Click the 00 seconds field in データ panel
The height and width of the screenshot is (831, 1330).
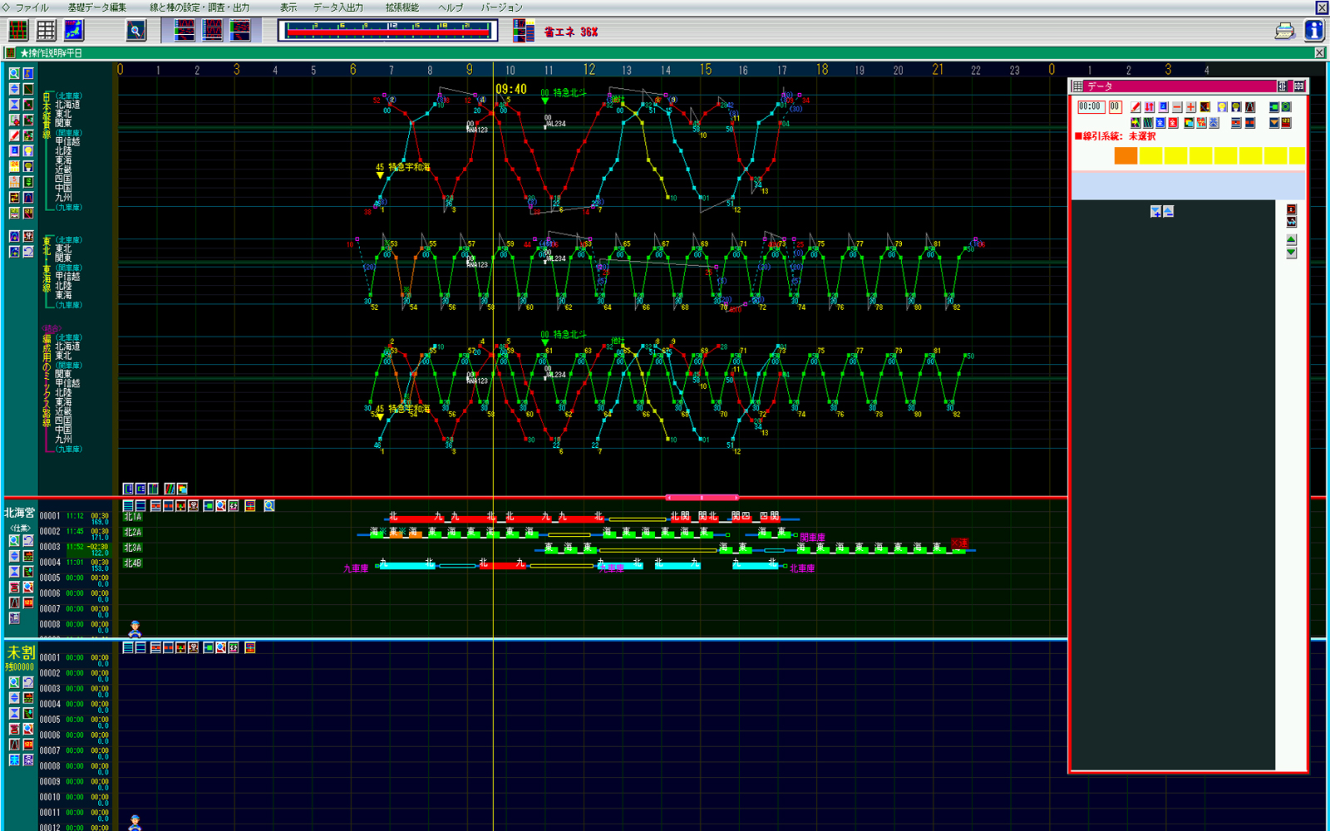coord(1116,107)
